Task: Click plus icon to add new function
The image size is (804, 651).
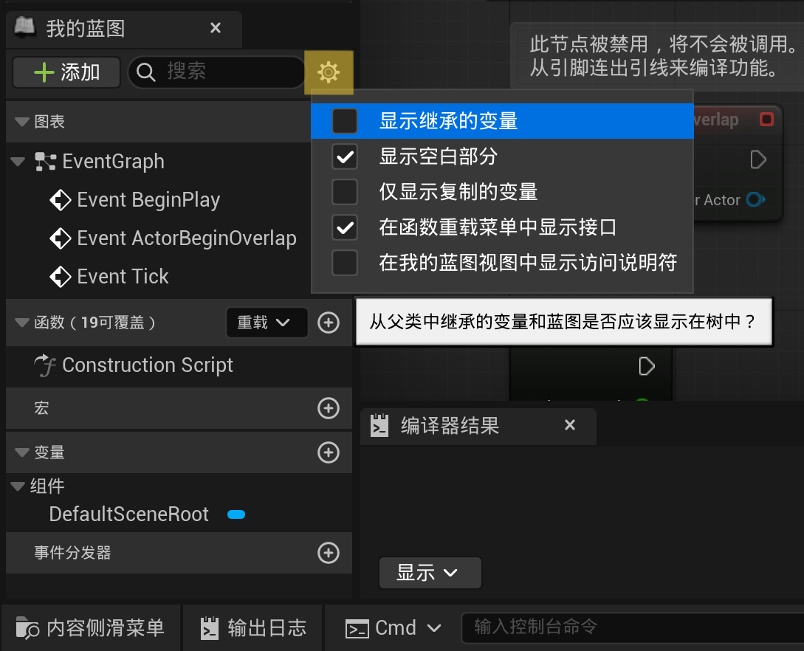Action: pyautogui.click(x=329, y=323)
